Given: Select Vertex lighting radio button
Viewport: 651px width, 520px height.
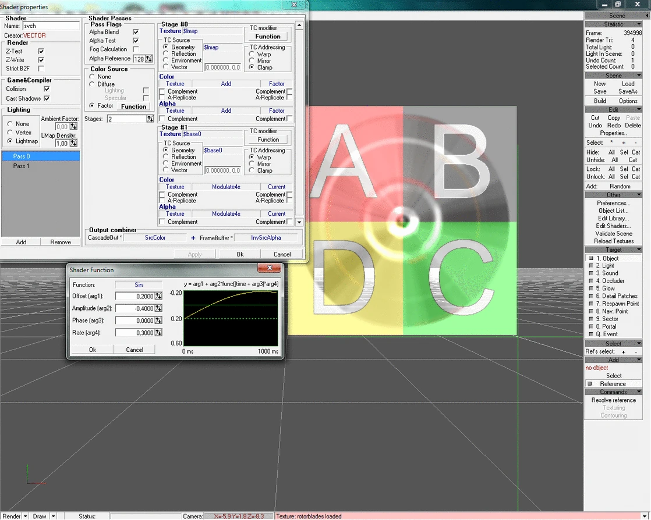Looking at the screenshot, I should tap(9, 133).
